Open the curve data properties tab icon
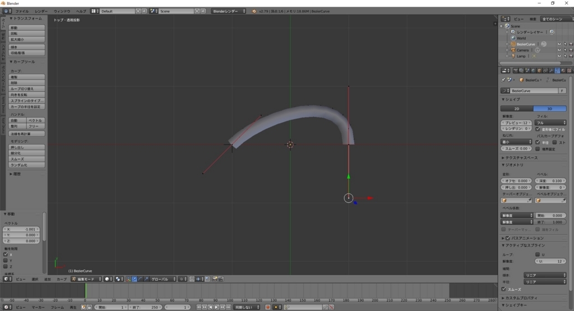Image resolution: width=574 pixels, height=311 pixels. point(557,71)
